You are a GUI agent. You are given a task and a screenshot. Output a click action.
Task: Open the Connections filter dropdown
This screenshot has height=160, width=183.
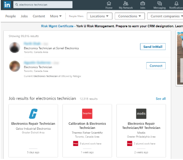pyautogui.click(x=130, y=16)
